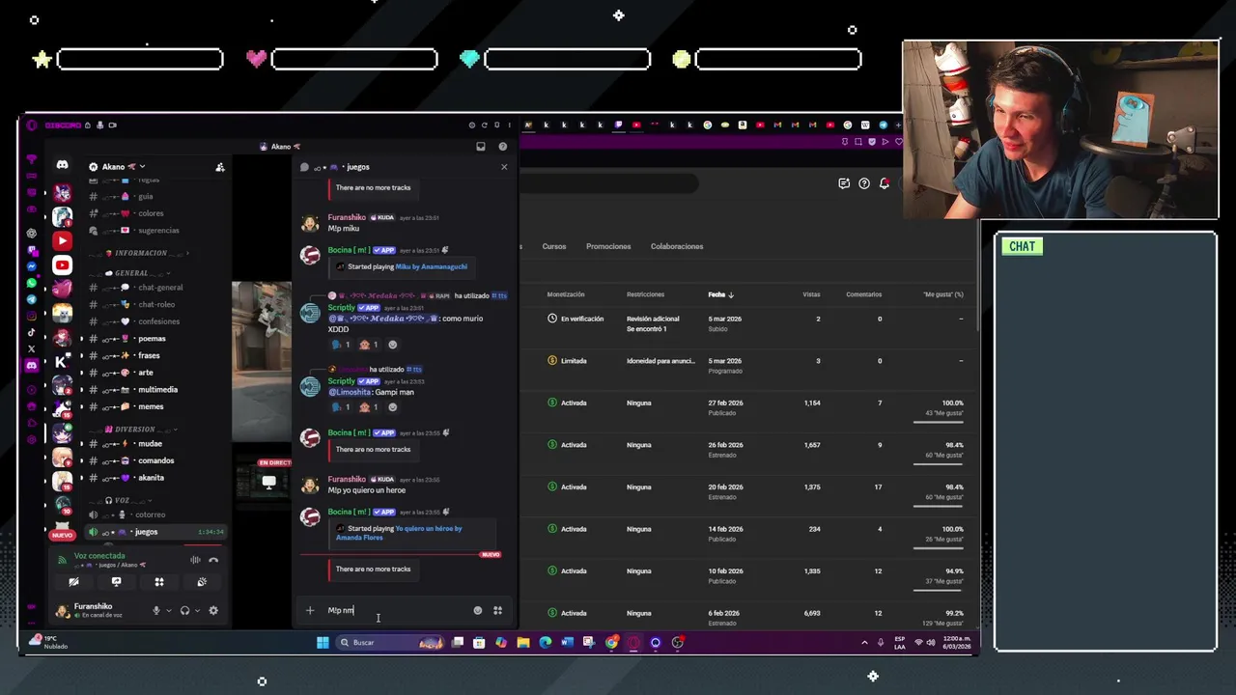Sort by Fecha column header
The width and height of the screenshot is (1236, 695).
(720, 294)
